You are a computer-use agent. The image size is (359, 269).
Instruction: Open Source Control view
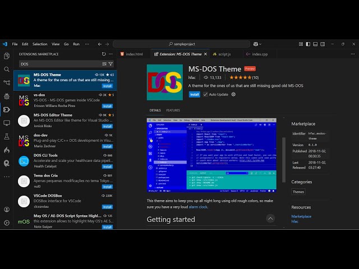[x=7, y=83]
